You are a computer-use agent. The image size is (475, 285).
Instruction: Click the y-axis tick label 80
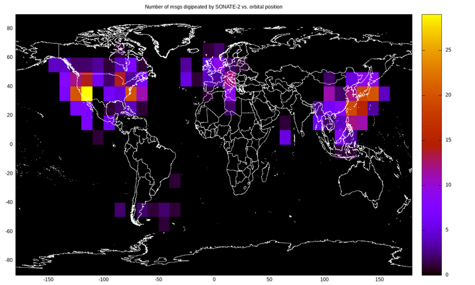(x=9, y=28)
